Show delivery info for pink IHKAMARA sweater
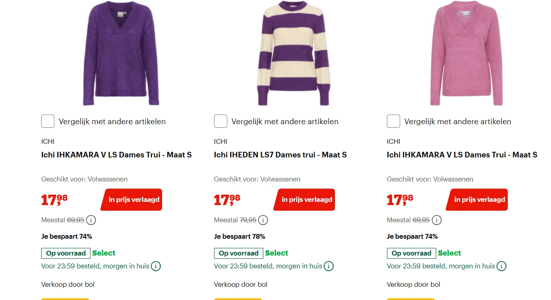Viewport: 551px width, 300px height. point(501,266)
